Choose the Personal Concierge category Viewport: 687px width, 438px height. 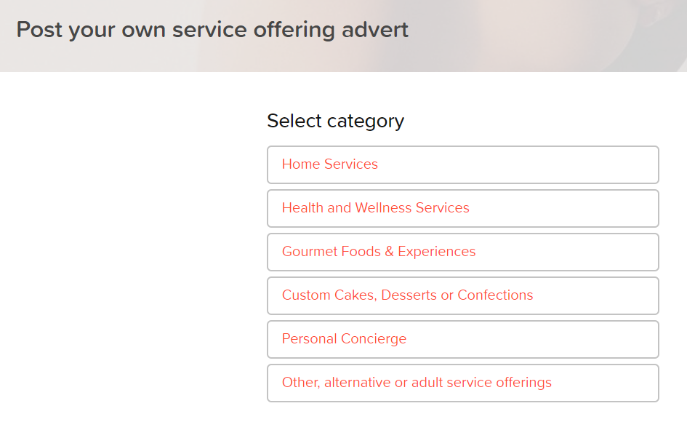[x=462, y=339]
